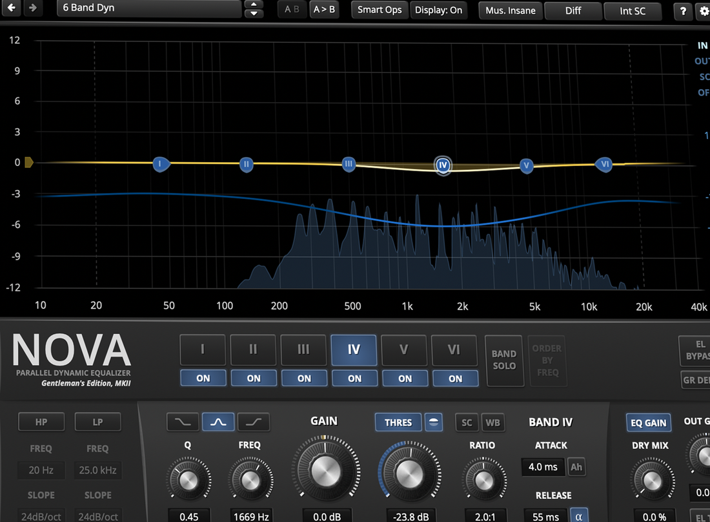Click the HP 20 Hz frequency field
The height and width of the screenshot is (522, 710).
click(41, 470)
